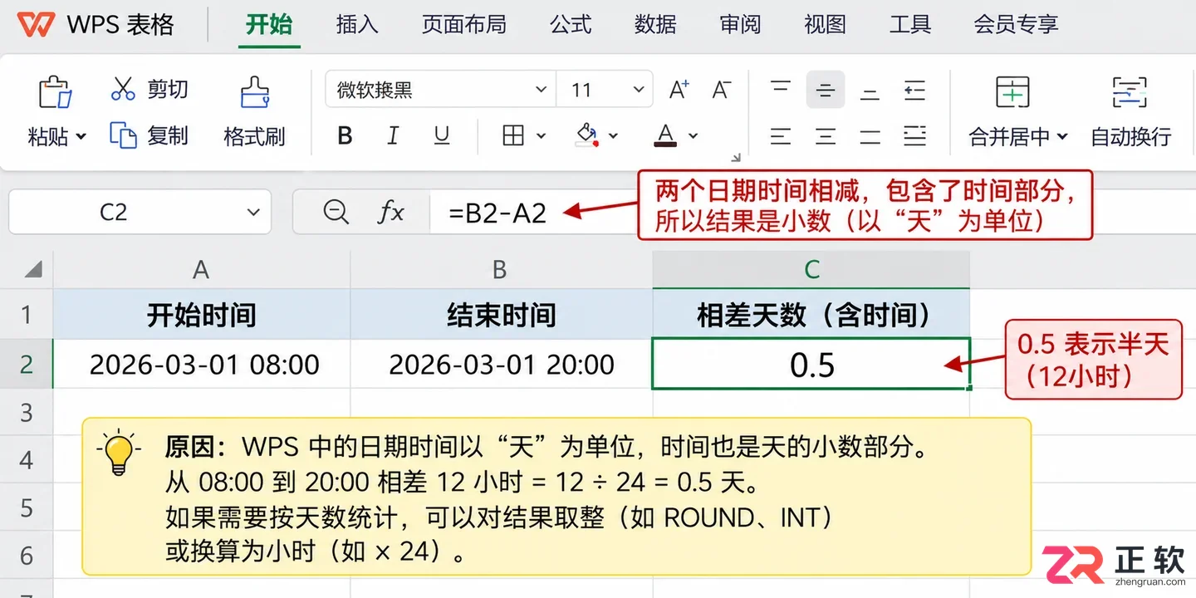Image resolution: width=1196 pixels, height=598 pixels.
Task: Click the fx insert function icon
Action: point(390,213)
